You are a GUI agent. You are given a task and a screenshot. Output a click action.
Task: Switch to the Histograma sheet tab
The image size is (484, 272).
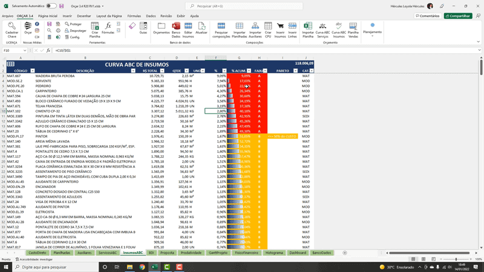click(274, 253)
